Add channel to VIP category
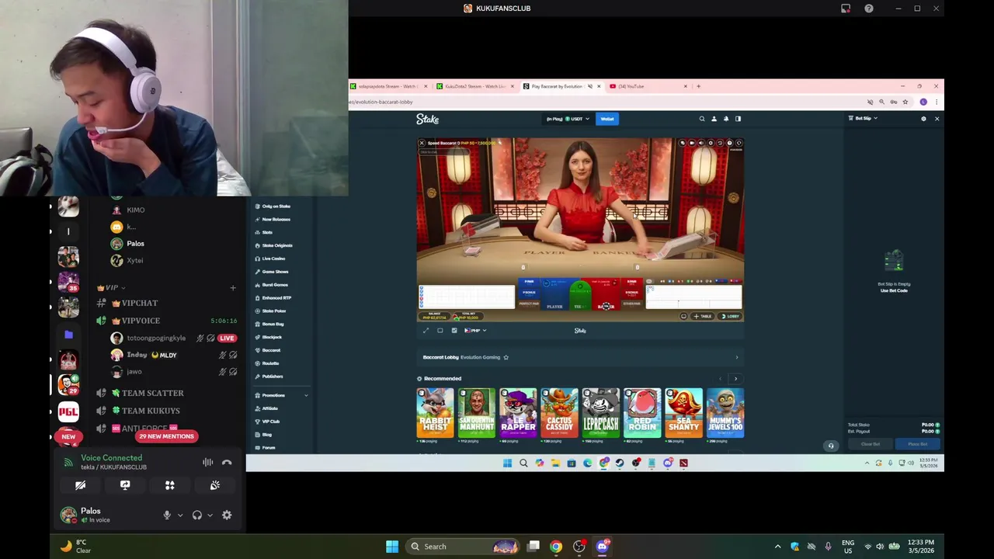Screen dimensions: 994x559 click(x=232, y=288)
